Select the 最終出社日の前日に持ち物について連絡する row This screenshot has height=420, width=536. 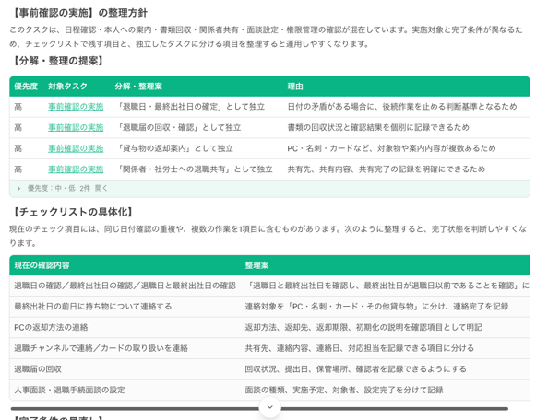pos(269,307)
